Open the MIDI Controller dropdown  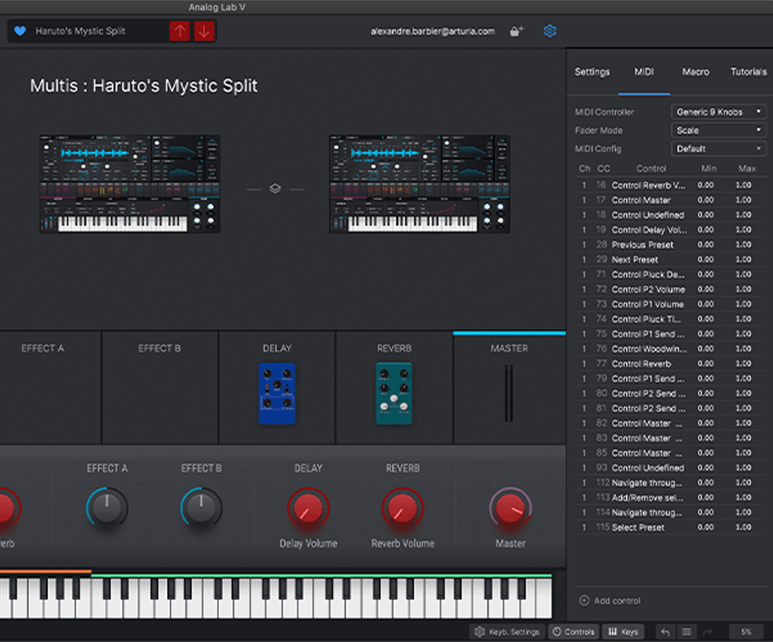coord(719,112)
